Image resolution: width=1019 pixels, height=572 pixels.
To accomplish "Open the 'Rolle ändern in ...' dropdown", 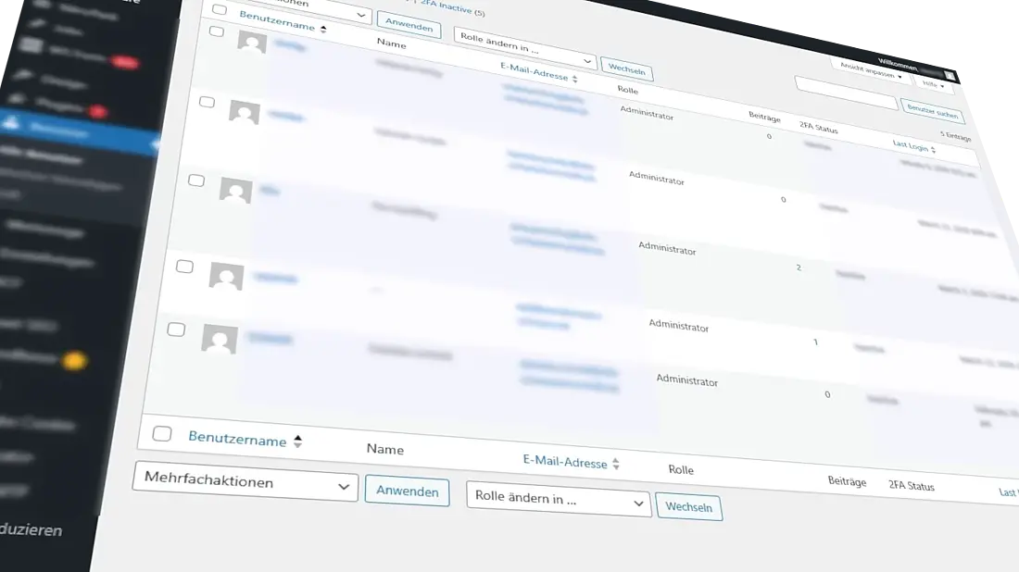I will 556,503.
